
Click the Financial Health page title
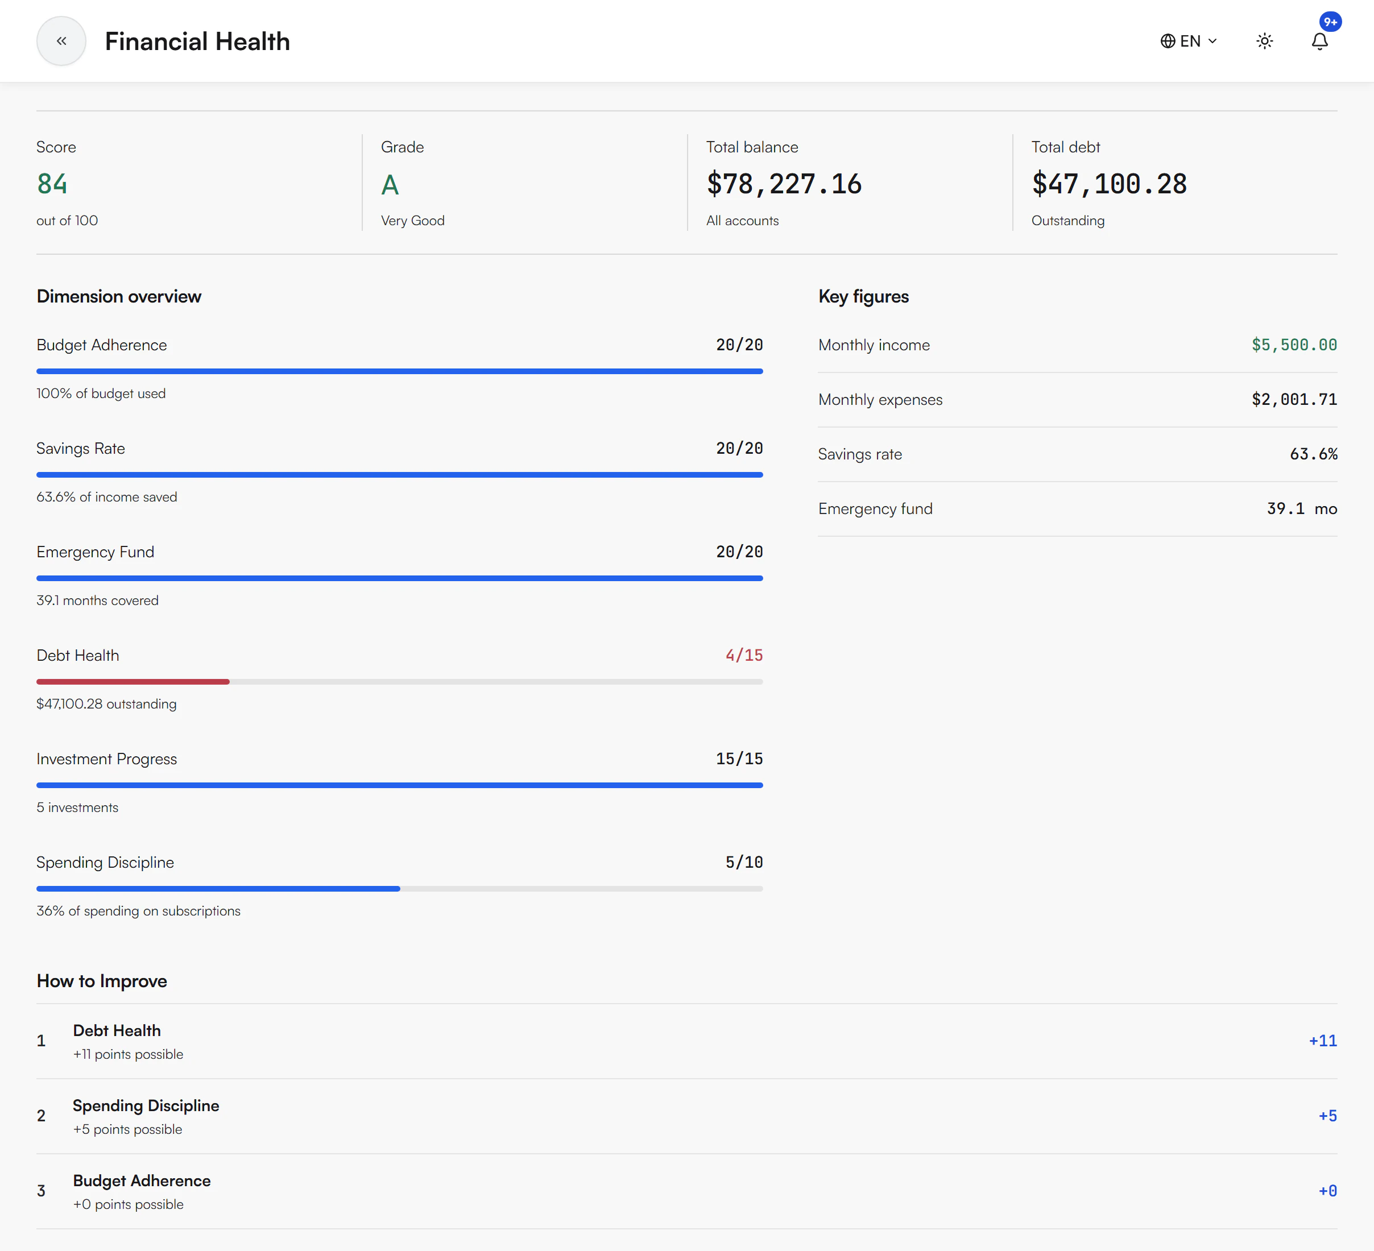click(x=198, y=42)
